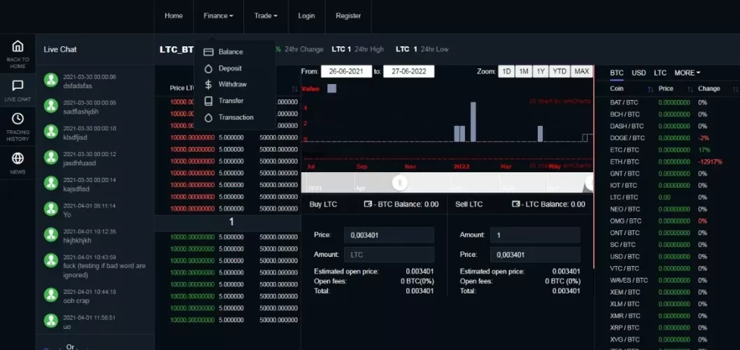The image size is (740, 350).
Task: Set chart zoom to 1M
Action: click(x=523, y=71)
